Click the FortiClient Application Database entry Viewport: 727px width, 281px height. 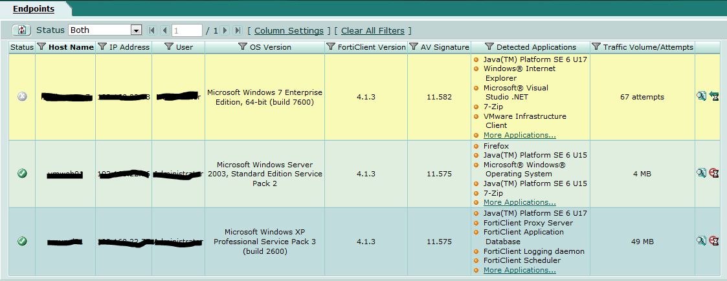pyautogui.click(x=524, y=236)
